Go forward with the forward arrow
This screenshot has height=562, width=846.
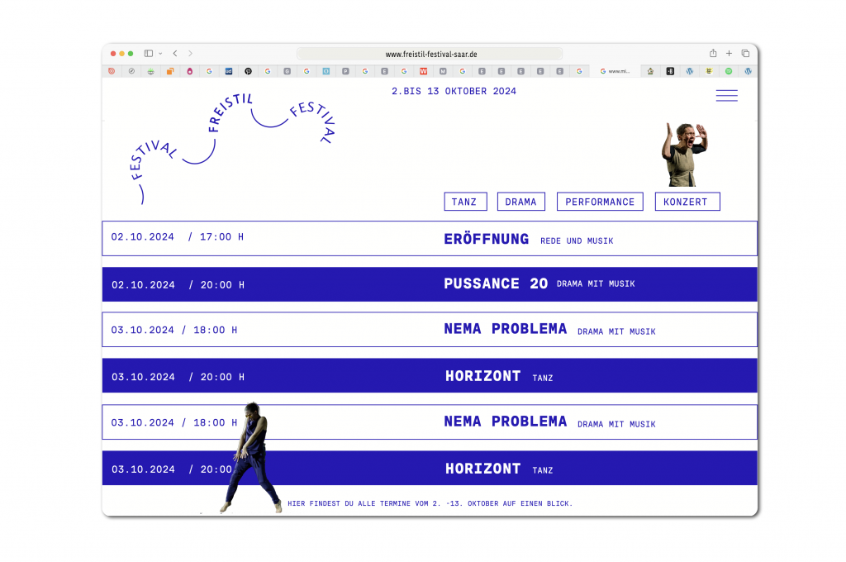(x=190, y=54)
